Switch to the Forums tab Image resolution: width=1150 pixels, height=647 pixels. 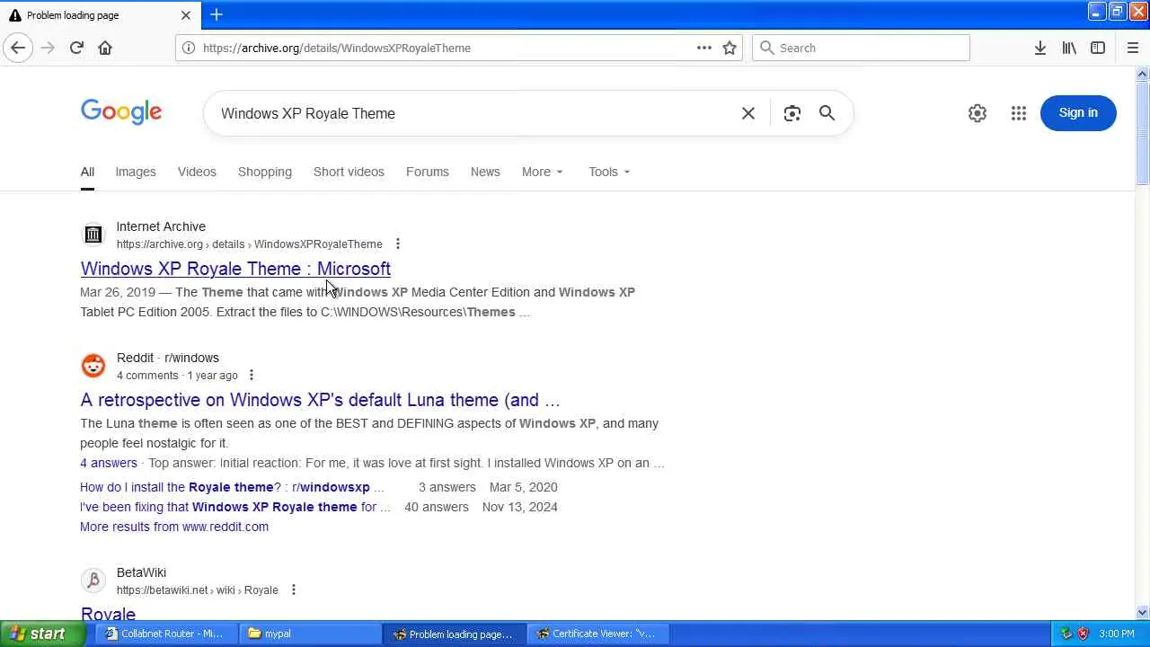click(x=428, y=172)
